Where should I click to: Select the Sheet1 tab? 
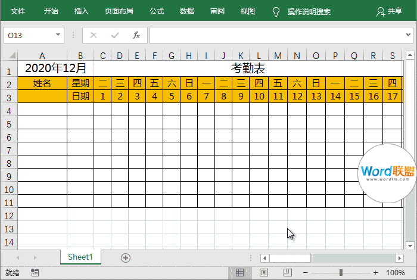tap(80, 257)
